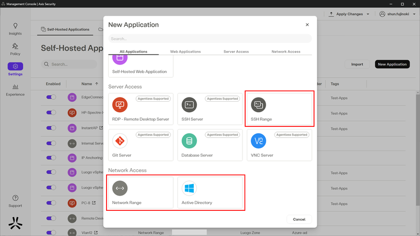Choose the Network Range icon
420x236 pixels.
(120, 188)
